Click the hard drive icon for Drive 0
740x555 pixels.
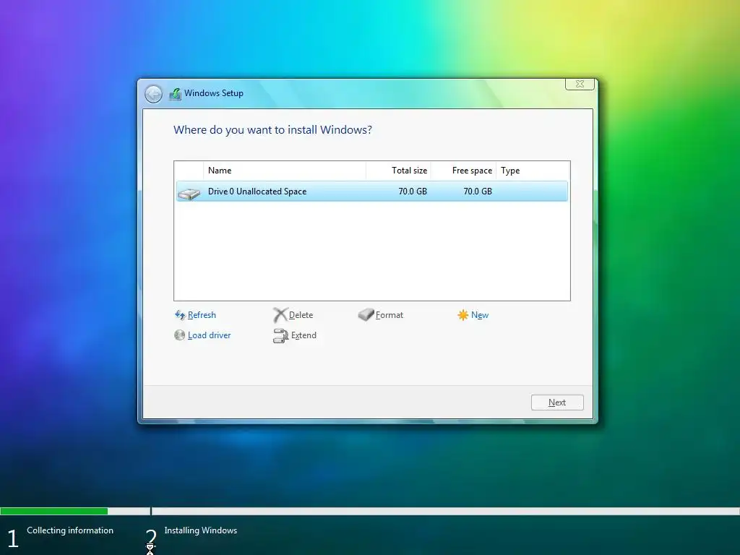[x=189, y=192]
